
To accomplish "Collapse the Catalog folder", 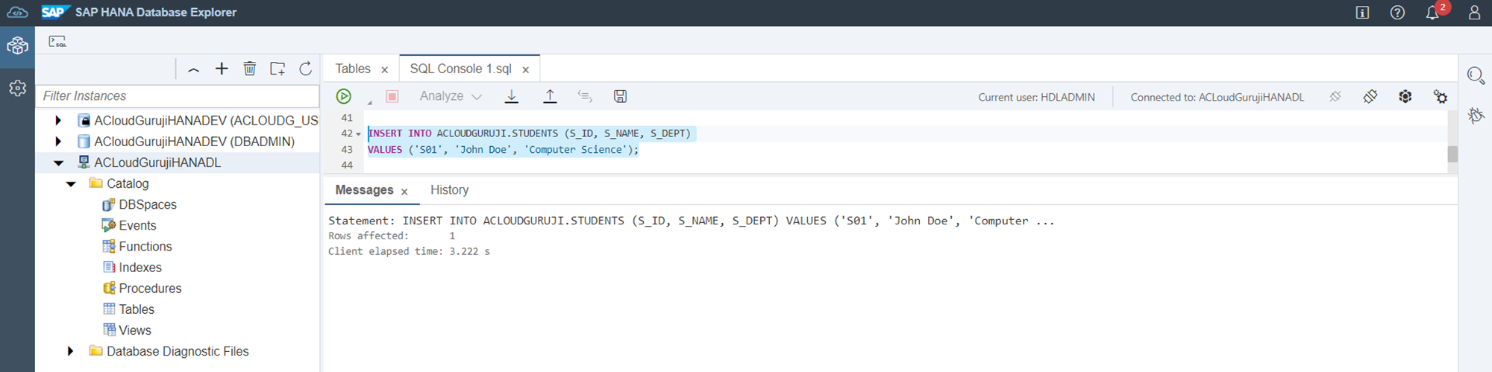I will 71,184.
